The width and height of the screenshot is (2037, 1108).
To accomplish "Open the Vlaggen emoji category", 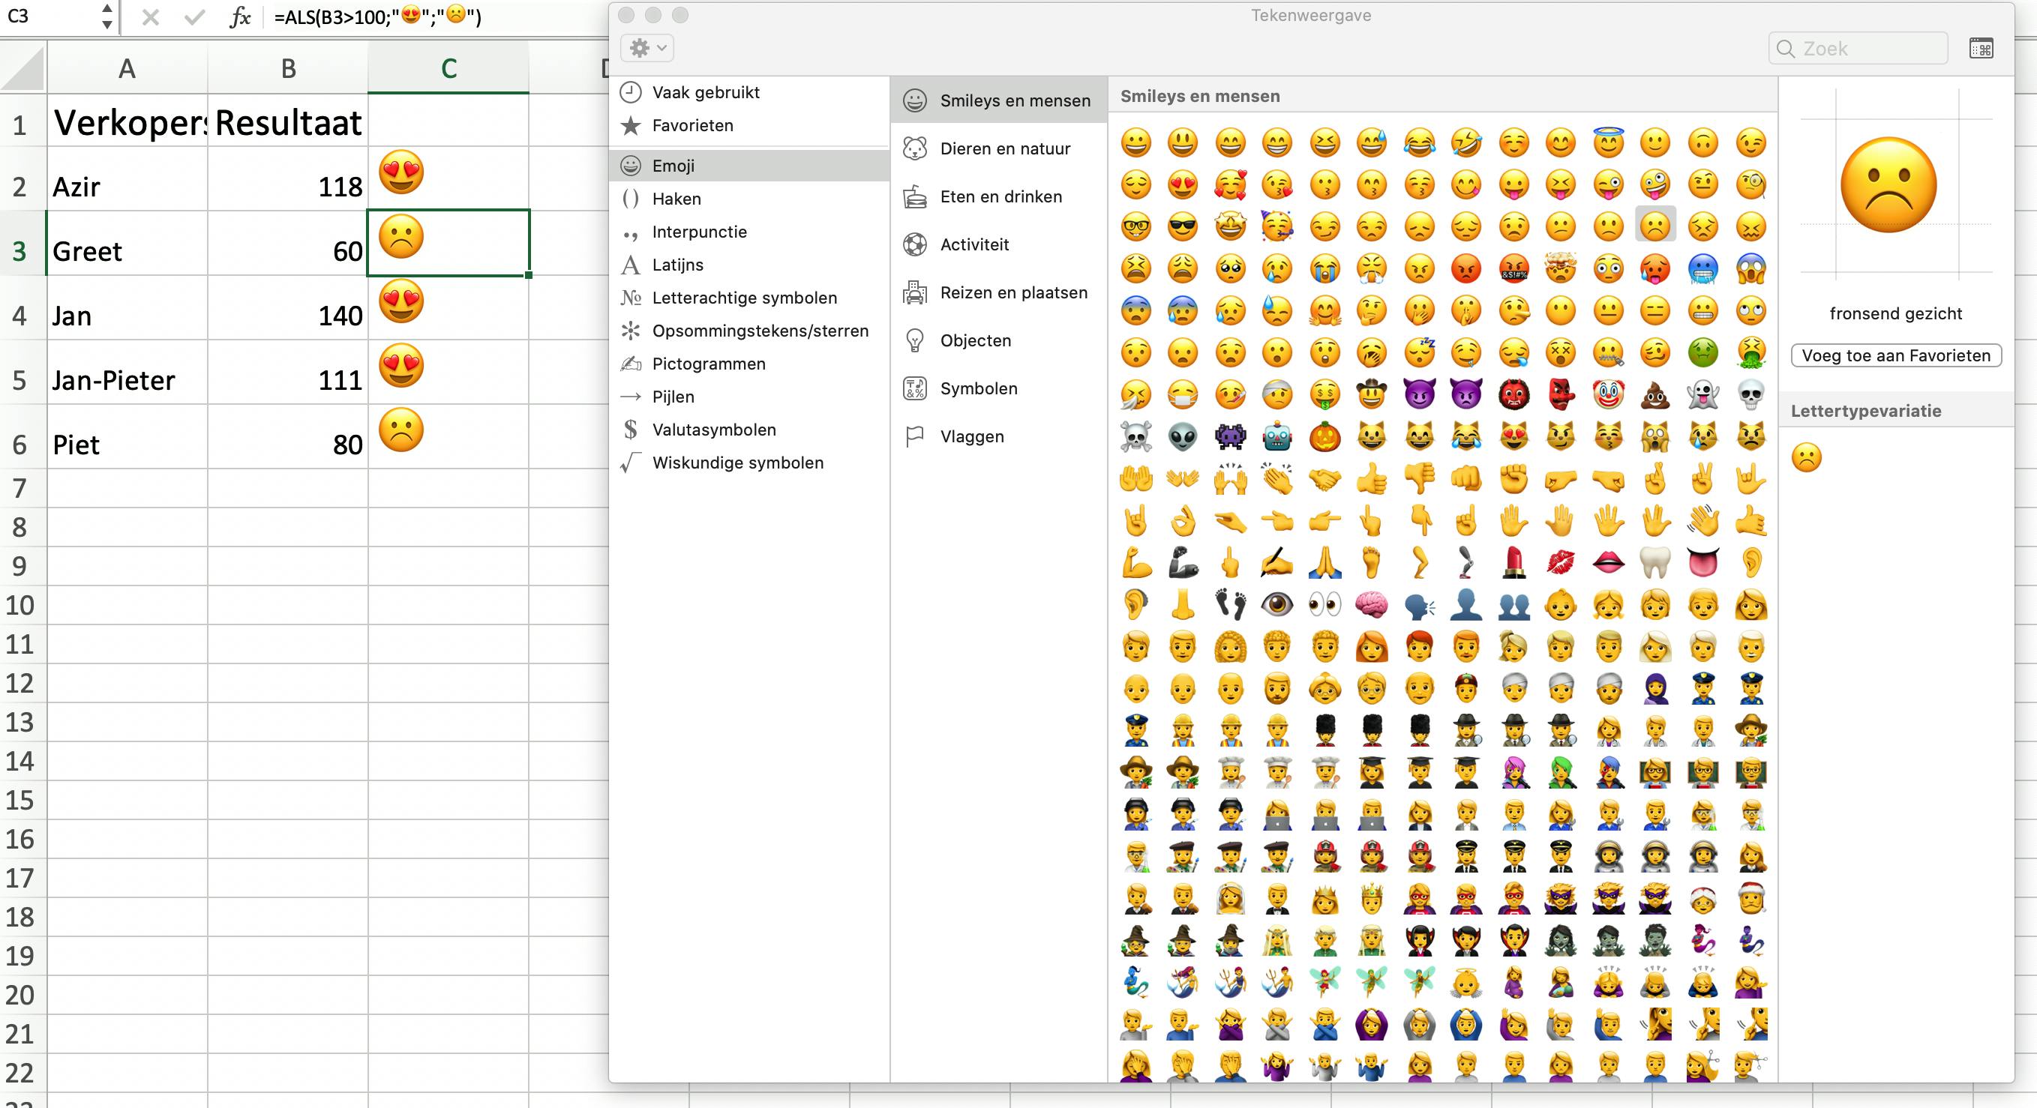I will 972,436.
